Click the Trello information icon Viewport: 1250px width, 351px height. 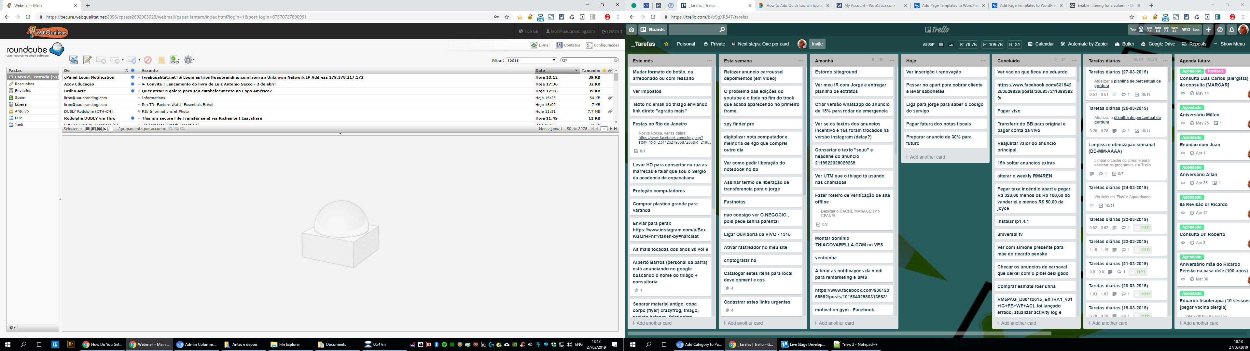[1220, 30]
